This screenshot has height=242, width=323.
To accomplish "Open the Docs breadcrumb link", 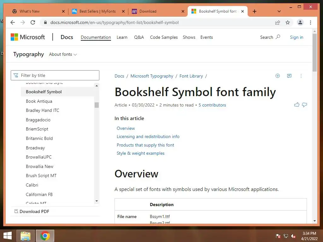I will pos(119,76).
